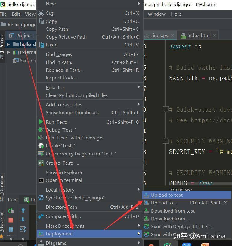Click the Upload to test icon
Screen dimensions: 232x246
[146, 195]
